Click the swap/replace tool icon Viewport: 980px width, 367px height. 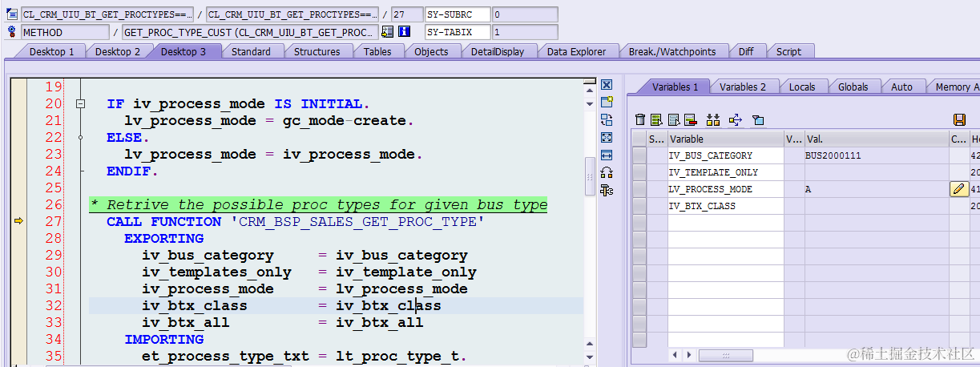[607, 119]
